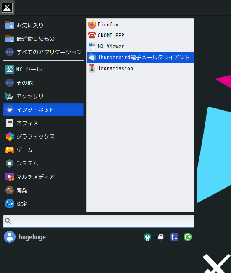
Task: Launch GNOME PPP dialer
Action: (x=140, y=35)
